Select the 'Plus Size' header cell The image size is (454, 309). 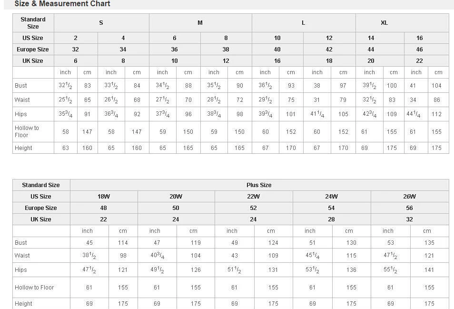259,185
